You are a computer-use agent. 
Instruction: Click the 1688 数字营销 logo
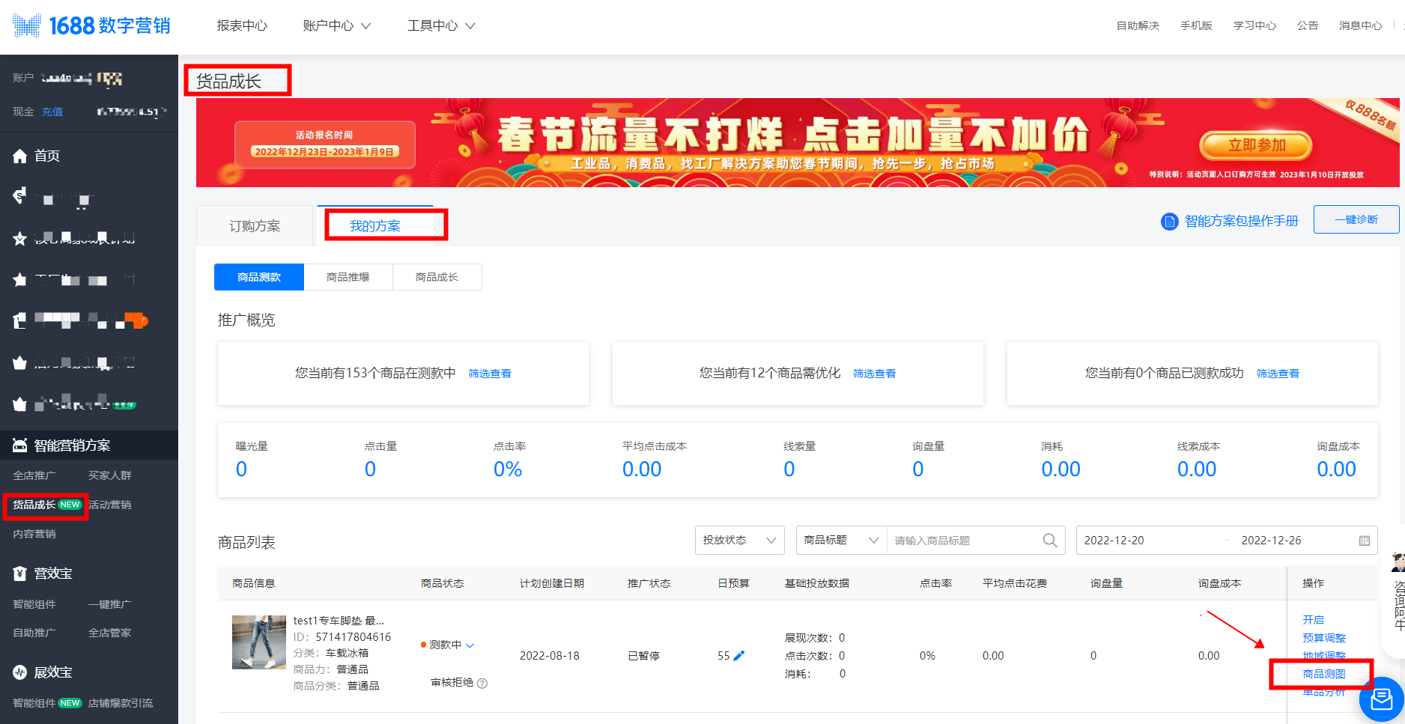click(91, 25)
